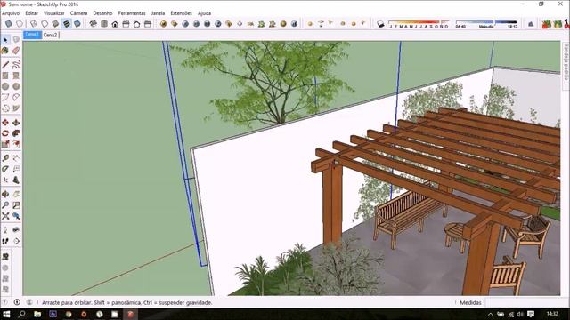The width and height of the screenshot is (570, 320).
Task: Select the arrow Select tool
Action: click(5, 39)
